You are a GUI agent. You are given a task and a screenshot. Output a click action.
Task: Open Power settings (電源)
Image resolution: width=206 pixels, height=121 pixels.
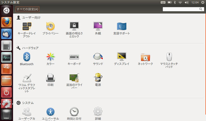[x=98, y=80]
